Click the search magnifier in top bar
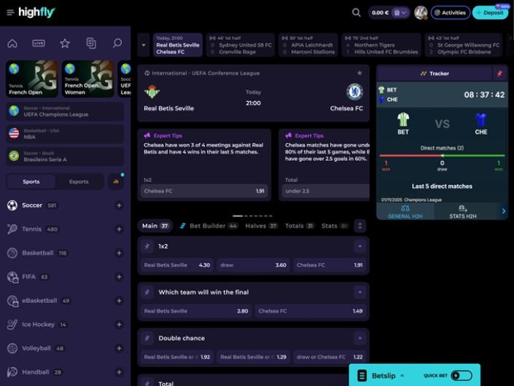Viewport: 514px width, 386px height. [357, 13]
